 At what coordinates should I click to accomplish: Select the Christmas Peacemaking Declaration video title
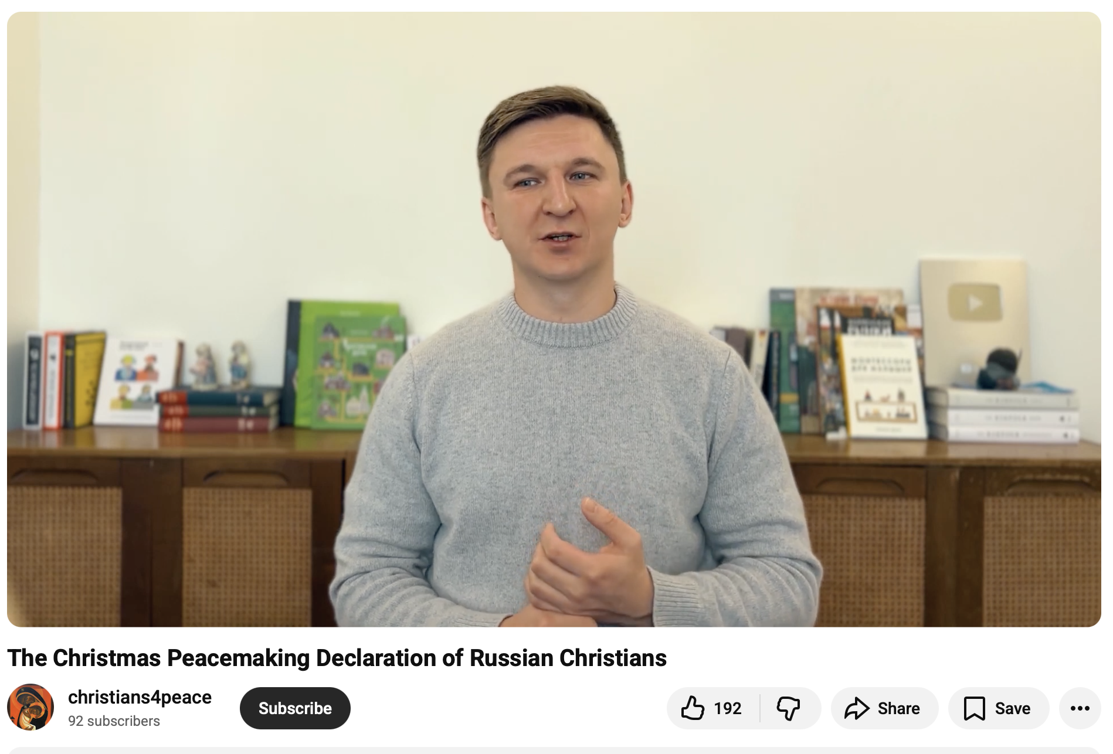(337, 658)
